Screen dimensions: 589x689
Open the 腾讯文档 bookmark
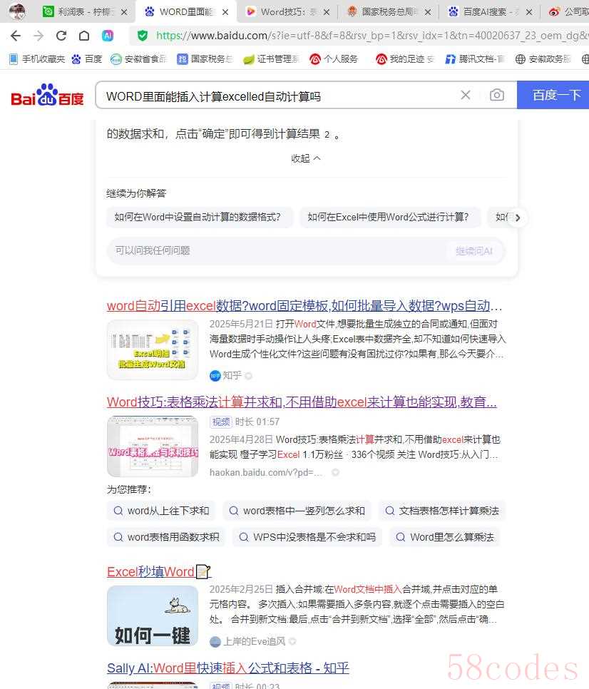point(475,59)
